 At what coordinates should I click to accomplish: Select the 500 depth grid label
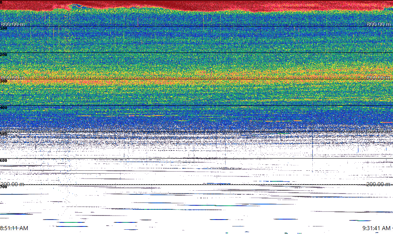coord(4,134)
